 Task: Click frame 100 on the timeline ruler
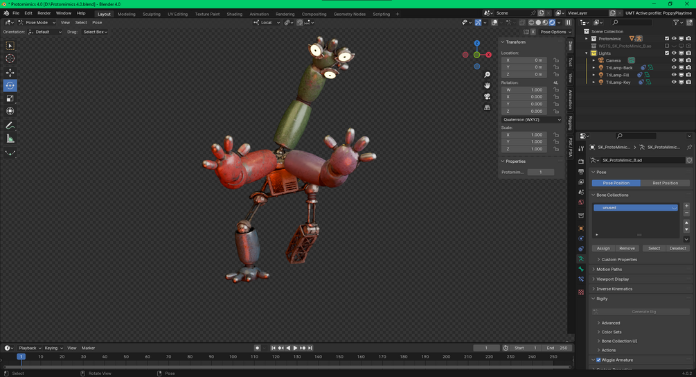pos(233,357)
